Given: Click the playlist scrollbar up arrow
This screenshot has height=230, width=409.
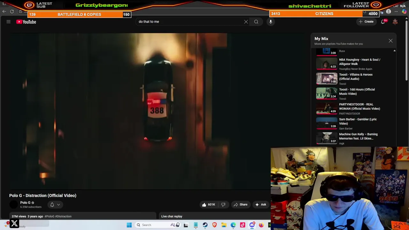Looking at the screenshot, I should pos(394,51).
